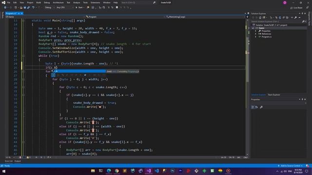Open the Debug configuration dropdown

[49, 8]
